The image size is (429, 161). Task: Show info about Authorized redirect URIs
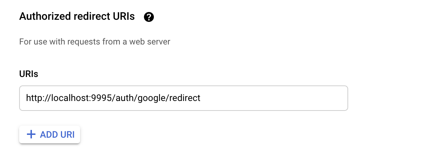(149, 17)
